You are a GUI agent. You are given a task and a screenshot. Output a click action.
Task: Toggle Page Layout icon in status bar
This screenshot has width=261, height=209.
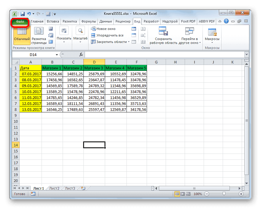tap(183, 194)
